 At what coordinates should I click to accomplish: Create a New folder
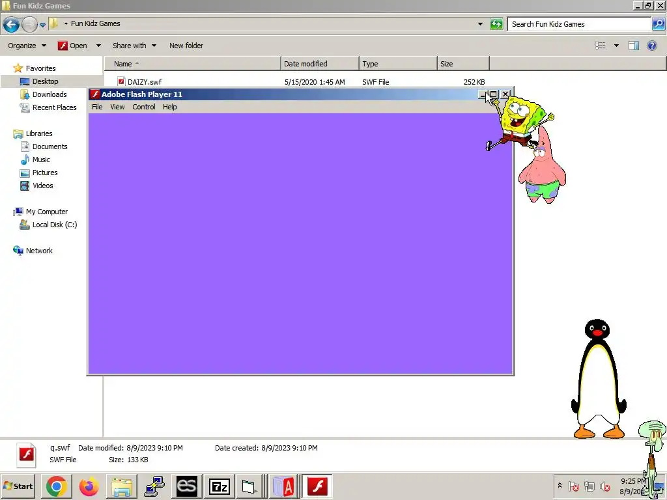click(186, 46)
